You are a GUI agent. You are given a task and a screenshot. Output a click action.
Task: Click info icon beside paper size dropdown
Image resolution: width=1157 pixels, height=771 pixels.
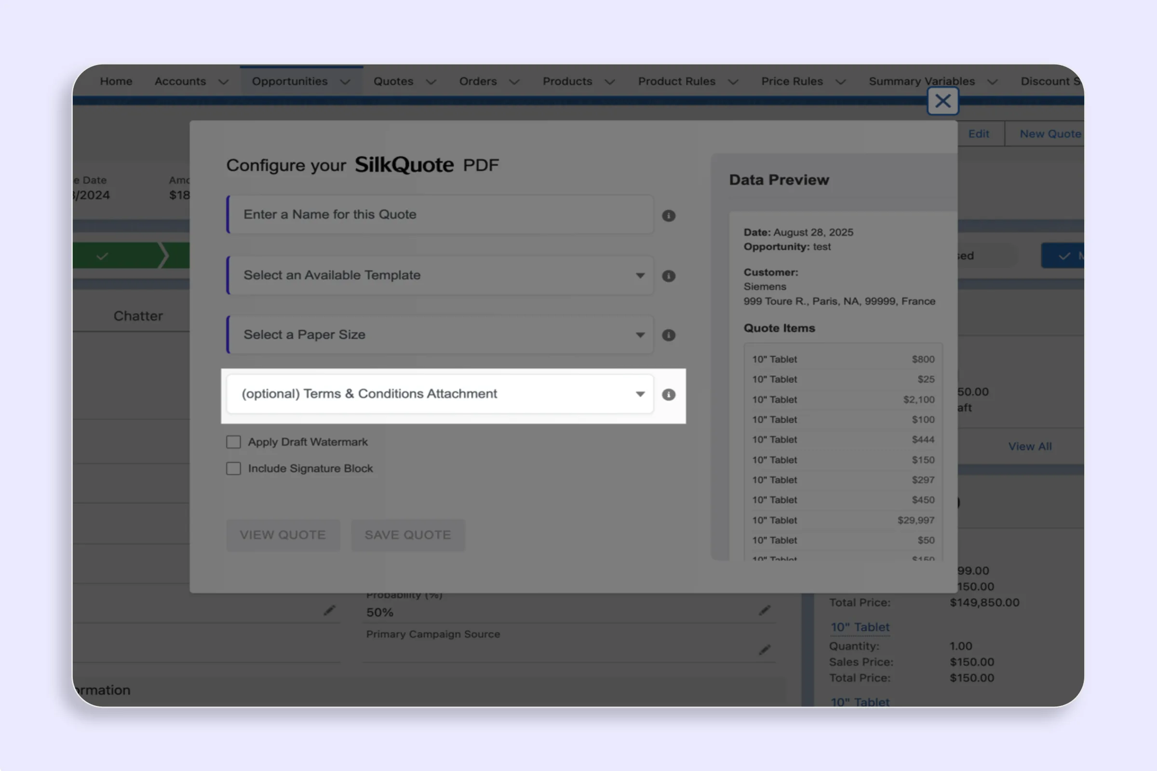668,335
